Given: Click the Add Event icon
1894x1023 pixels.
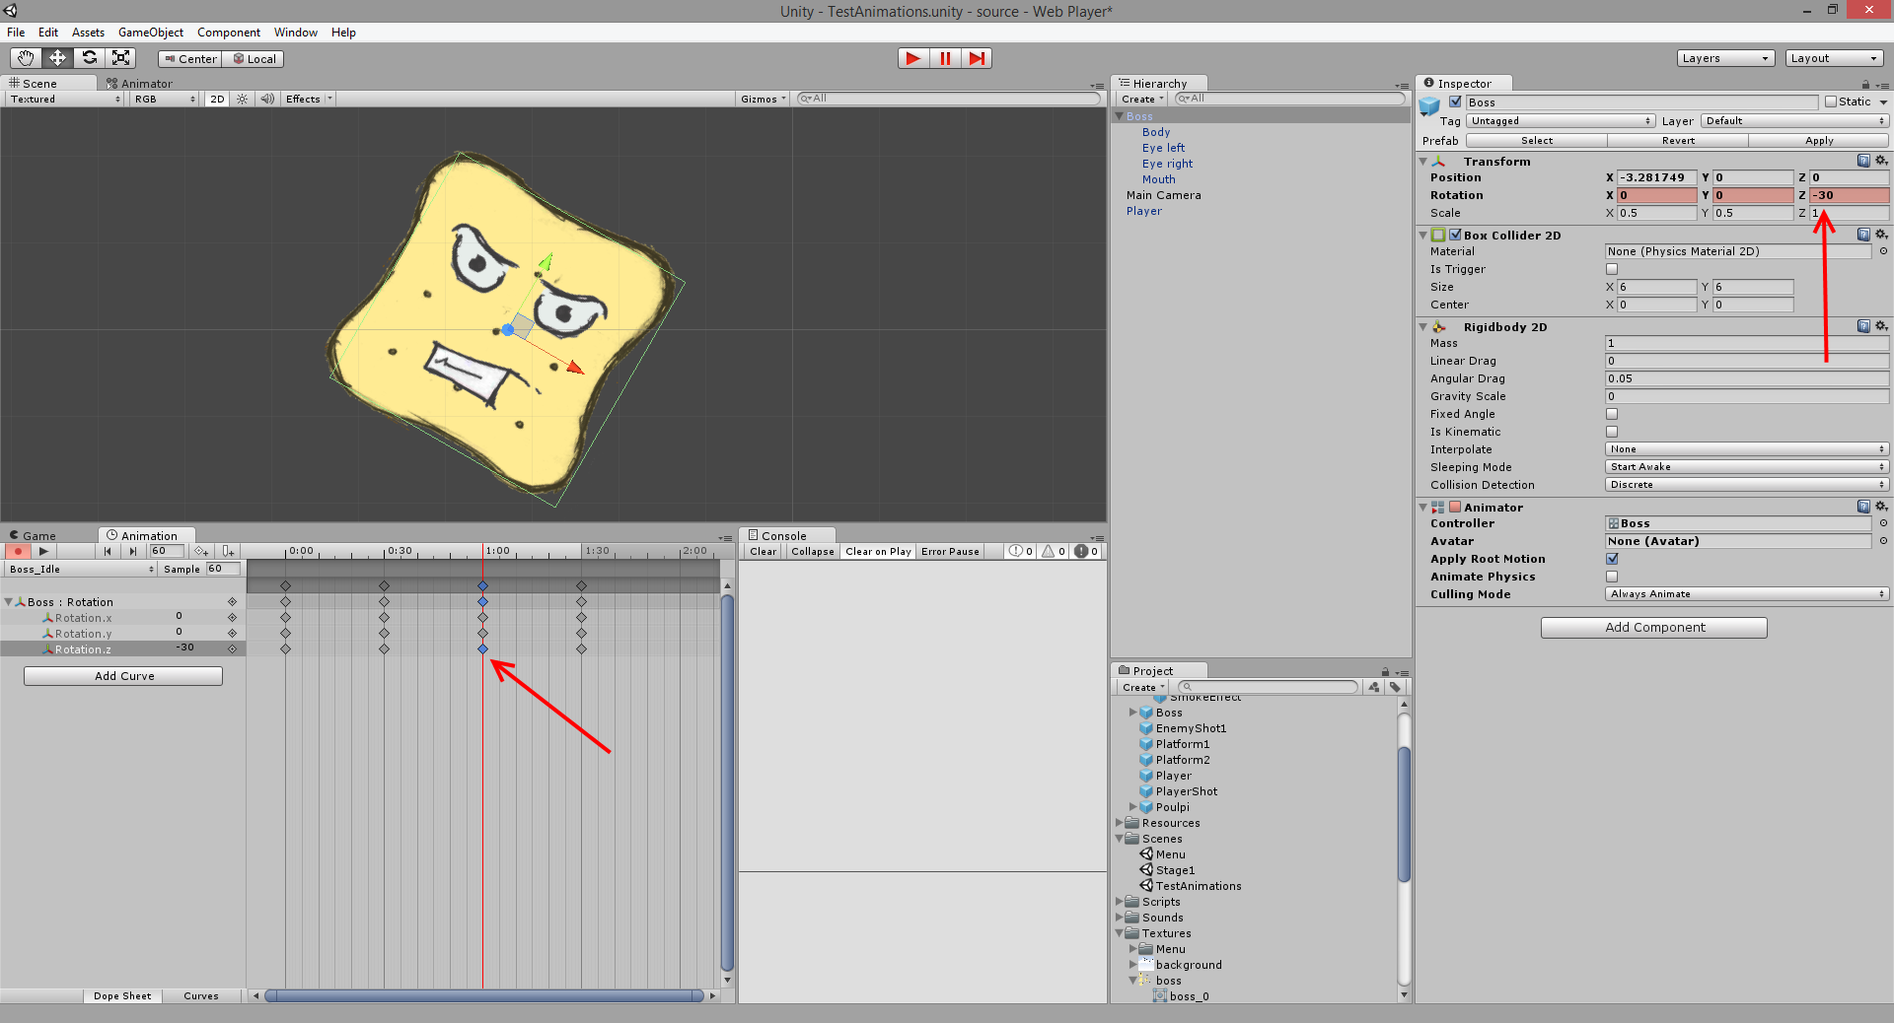Looking at the screenshot, I should [228, 552].
